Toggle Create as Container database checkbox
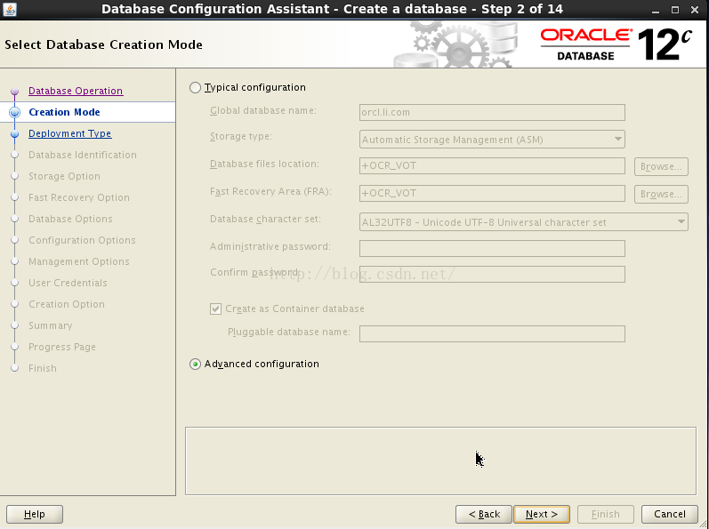Image resolution: width=709 pixels, height=529 pixels. 215,309
